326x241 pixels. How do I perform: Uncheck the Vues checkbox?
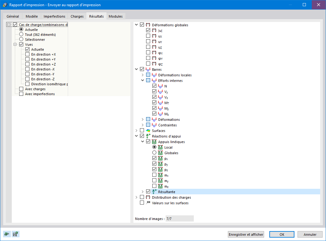point(21,44)
